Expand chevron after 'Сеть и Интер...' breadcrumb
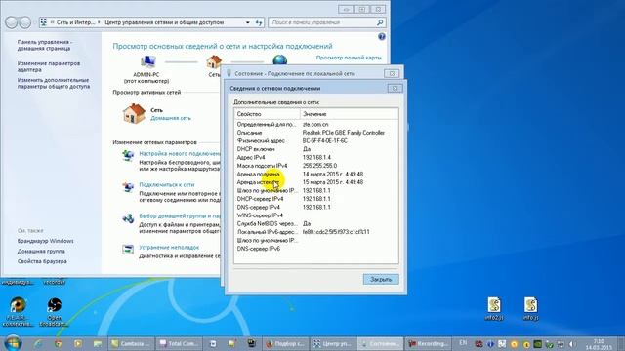 pos(99,22)
